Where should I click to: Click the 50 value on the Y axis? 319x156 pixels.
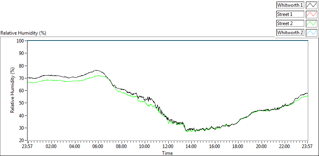22,103
